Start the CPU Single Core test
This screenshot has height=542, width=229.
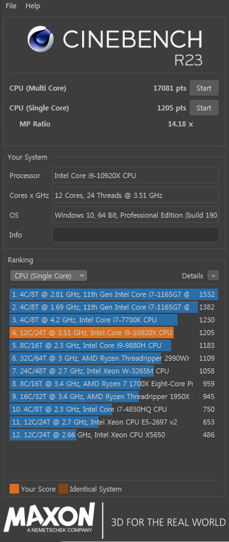coord(204,108)
